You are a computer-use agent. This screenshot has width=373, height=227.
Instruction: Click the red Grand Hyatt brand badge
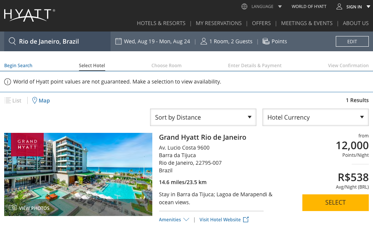pos(27,145)
